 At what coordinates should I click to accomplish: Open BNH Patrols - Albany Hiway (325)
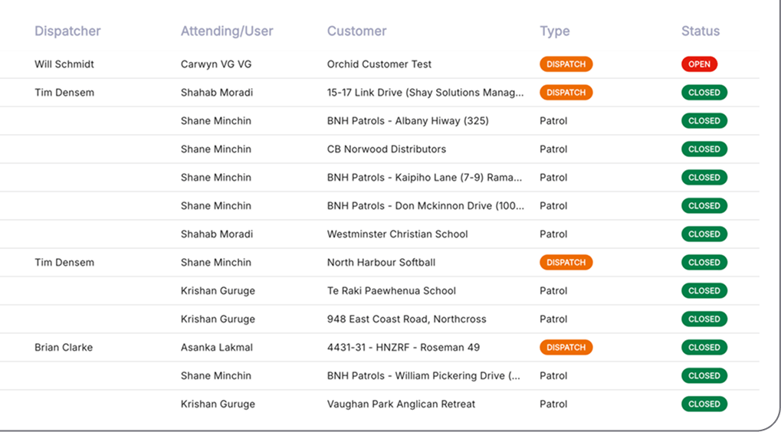(x=408, y=121)
